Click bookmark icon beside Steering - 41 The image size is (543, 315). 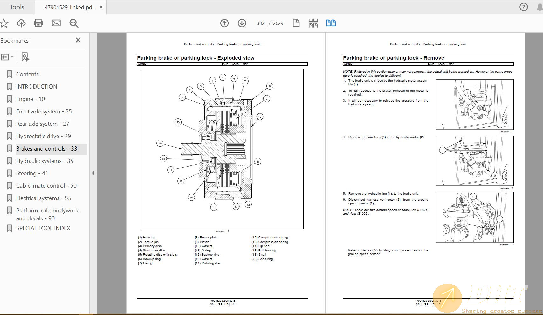click(x=10, y=173)
